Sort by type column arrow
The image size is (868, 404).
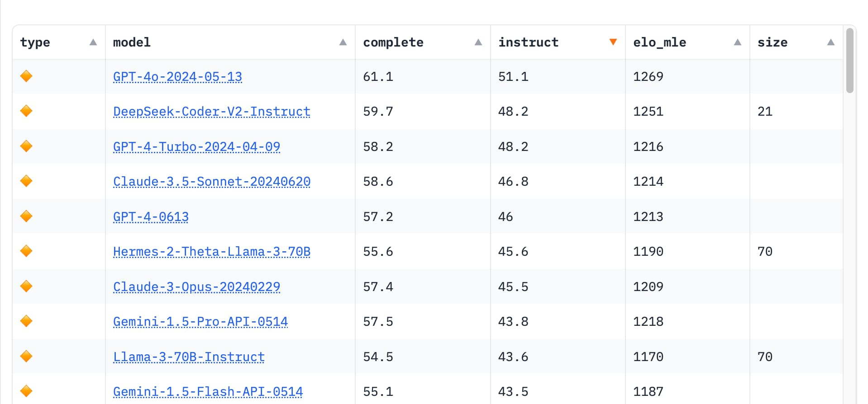(x=93, y=42)
